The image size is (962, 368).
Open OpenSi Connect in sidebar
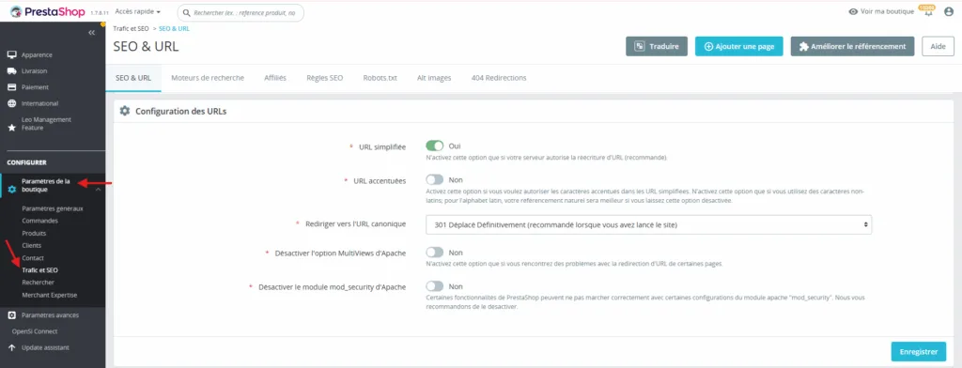pos(35,331)
